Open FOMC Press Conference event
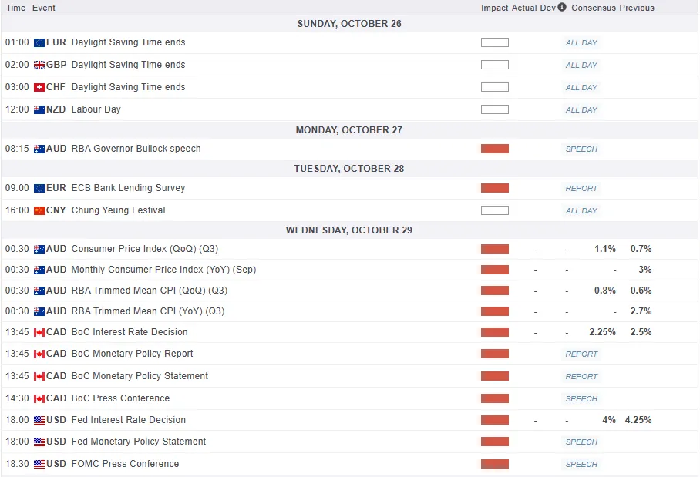700x477 pixels. [x=125, y=464]
